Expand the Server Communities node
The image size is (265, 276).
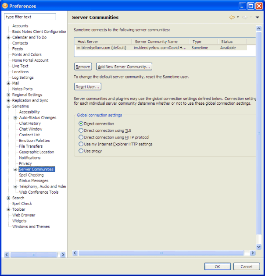15,170
